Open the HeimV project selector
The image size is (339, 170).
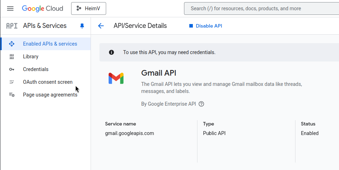[x=88, y=8]
